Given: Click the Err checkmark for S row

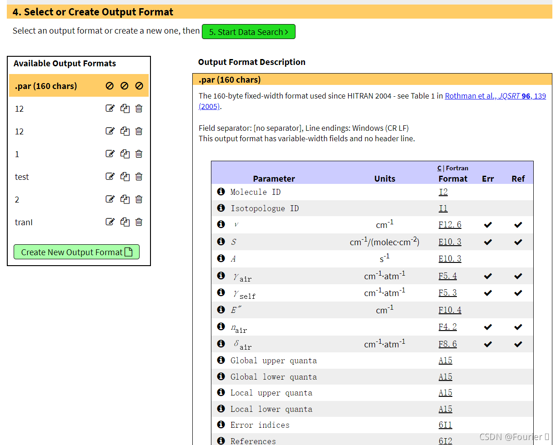Looking at the screenshot, I should 488,242.
